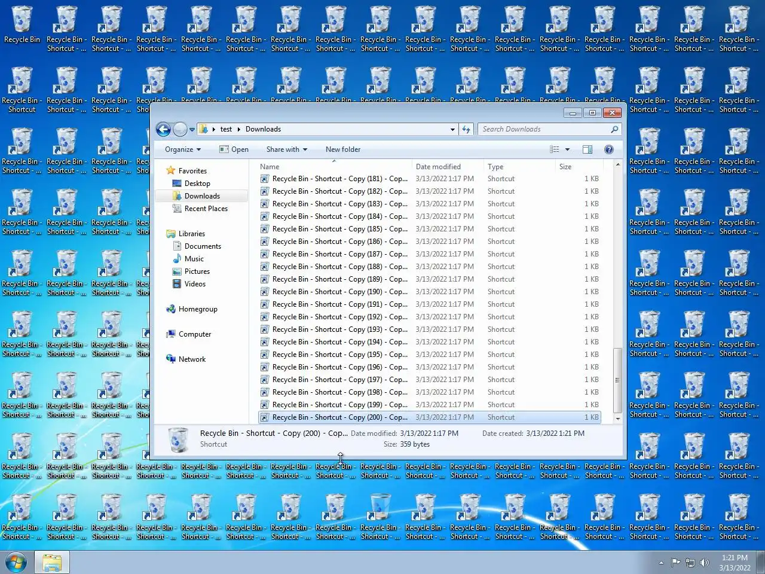Click the Action Center flag icon
The height and width of the screenshot is (574, 765).
point(675,563)
